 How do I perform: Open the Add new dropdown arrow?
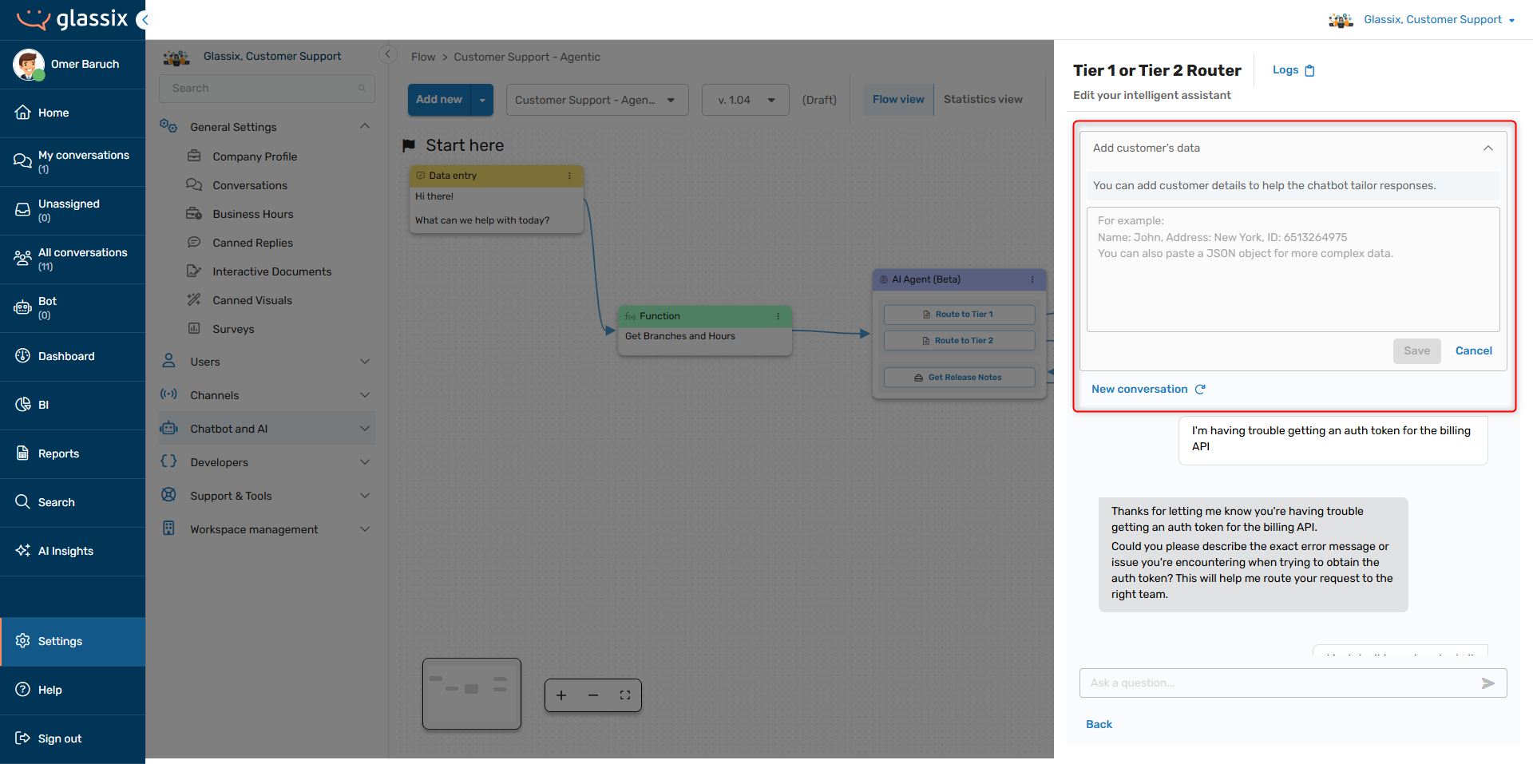coord(482,100)
